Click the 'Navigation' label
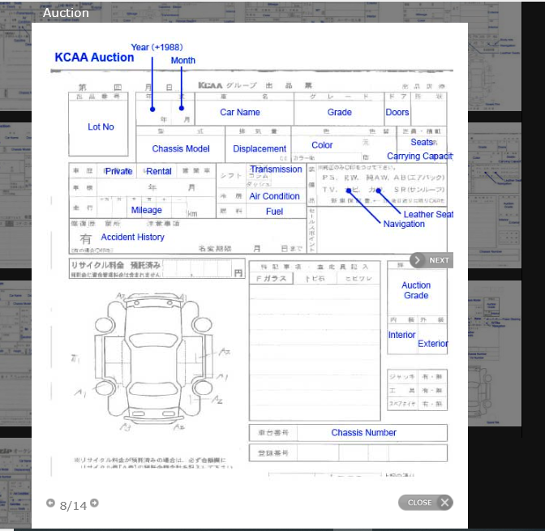The image size is (545, 531). (x=404, y=224)
